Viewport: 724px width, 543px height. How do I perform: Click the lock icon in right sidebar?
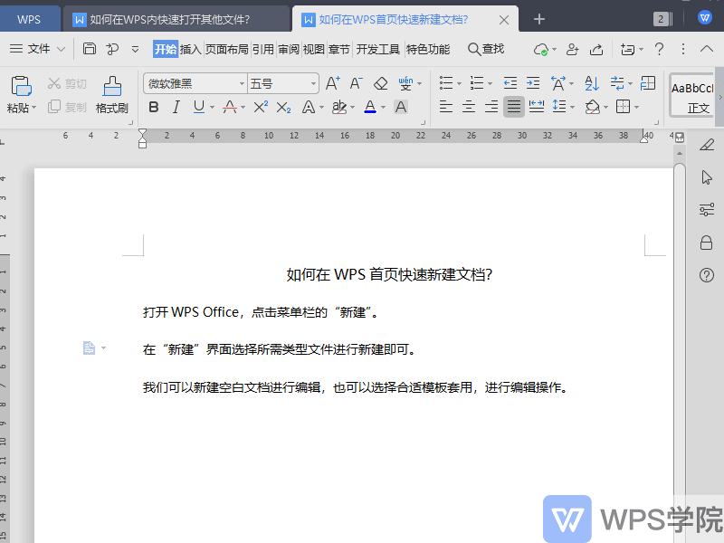point(706,242)
